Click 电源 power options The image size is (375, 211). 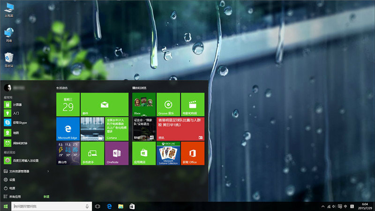12,188
